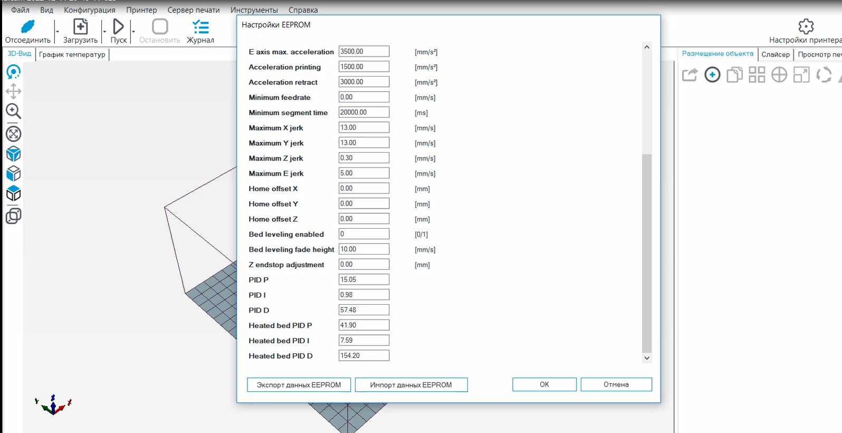The height and width of the screenshot is (433, 842).
Task: Click the auto-arrange objects grid icon
Action: (x=757, y=75)
